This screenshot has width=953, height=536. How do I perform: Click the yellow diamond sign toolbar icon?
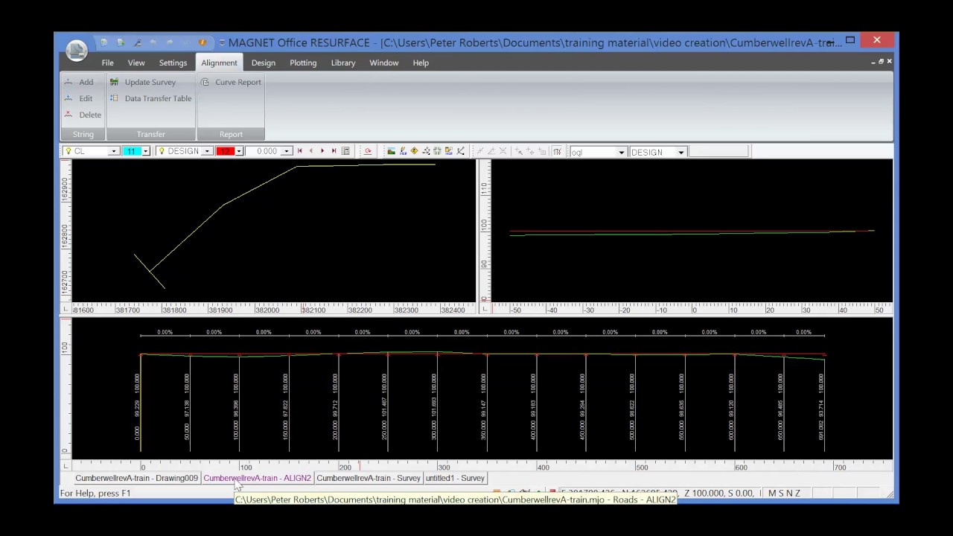click(414, 151)
